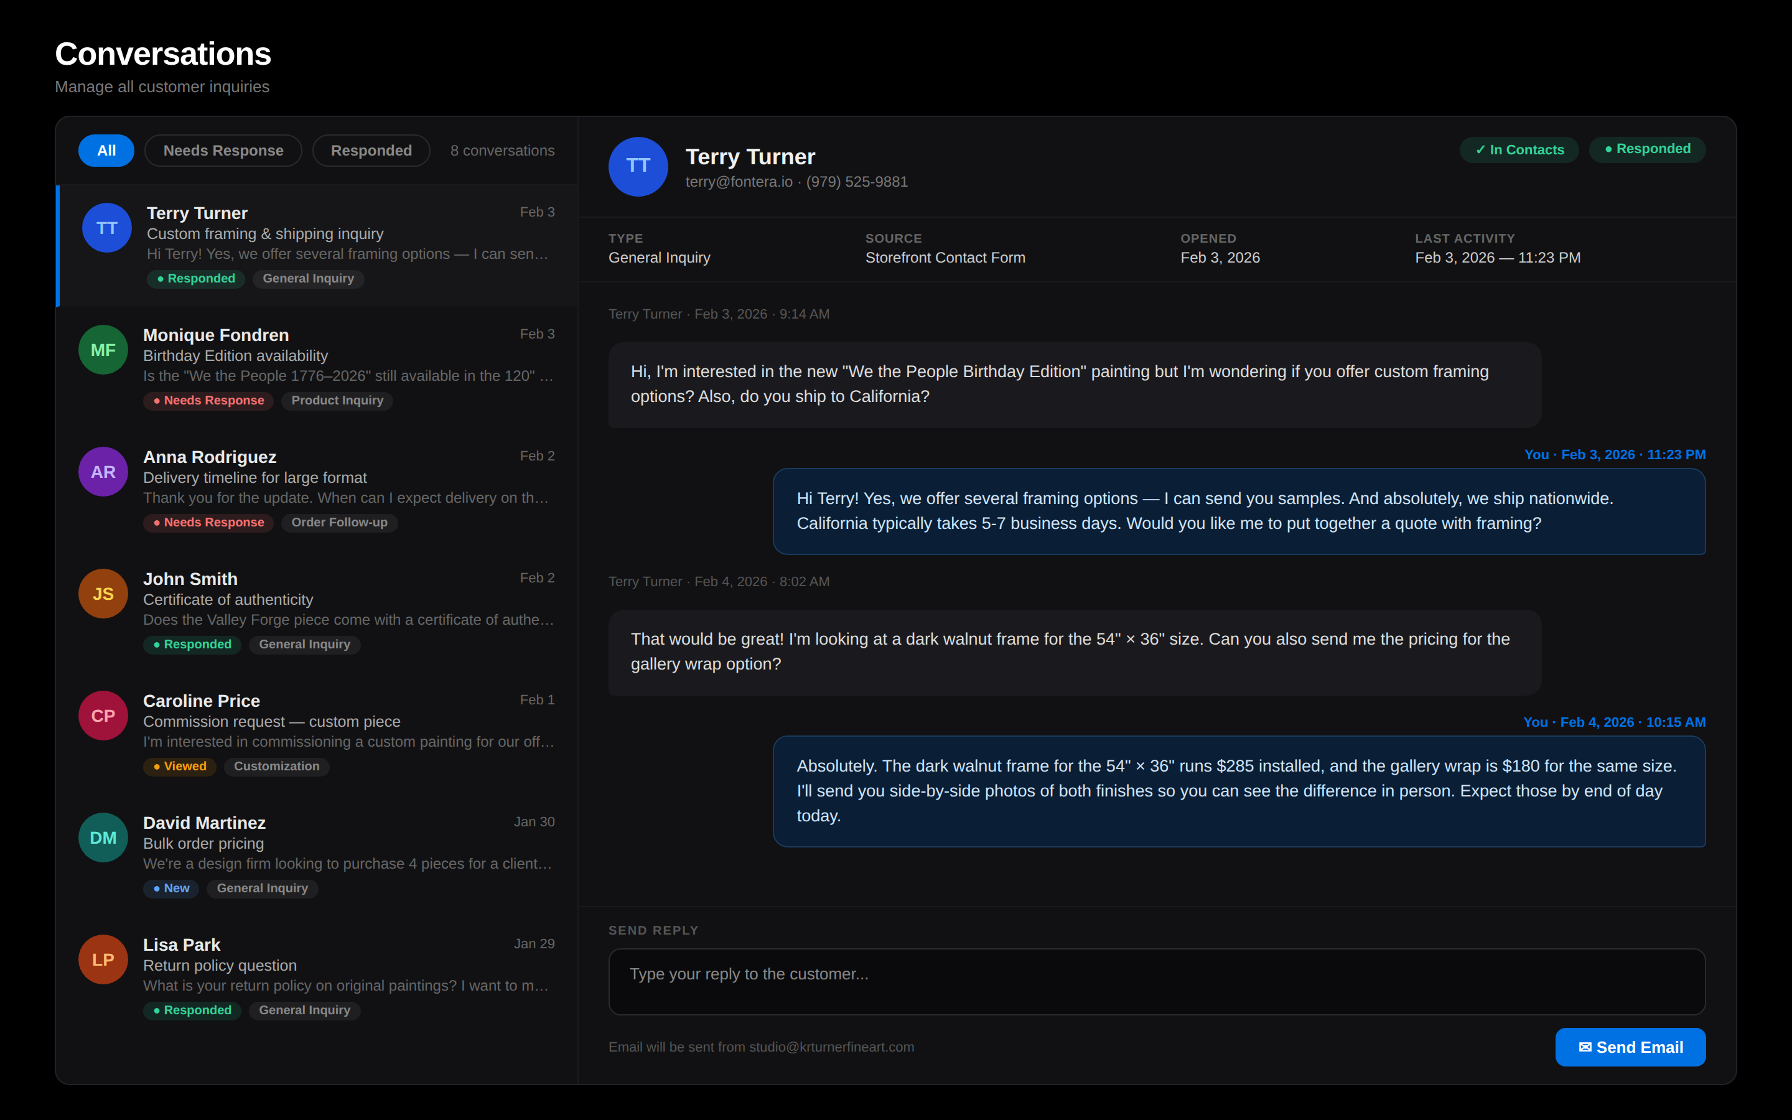Screen dimensions: 1792x1120
Task: Select the Responded tab in the filter bar
Action: pos(371,149)
